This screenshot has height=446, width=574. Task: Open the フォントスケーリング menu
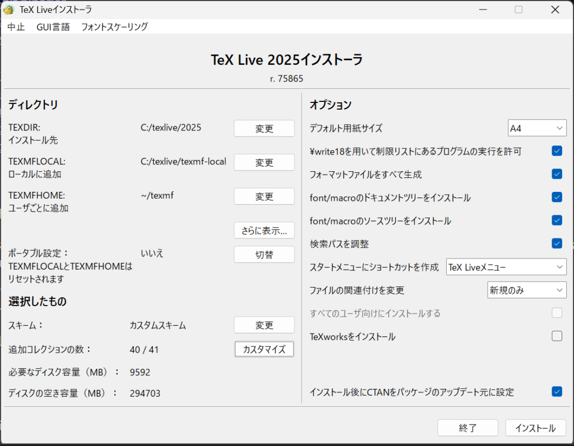114,27
